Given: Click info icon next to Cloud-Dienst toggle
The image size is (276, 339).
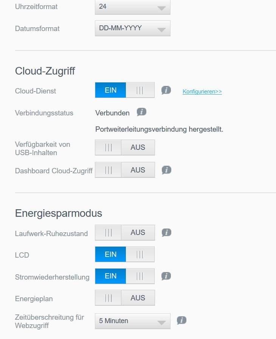Looking at the screenshot, I should 166,90.
